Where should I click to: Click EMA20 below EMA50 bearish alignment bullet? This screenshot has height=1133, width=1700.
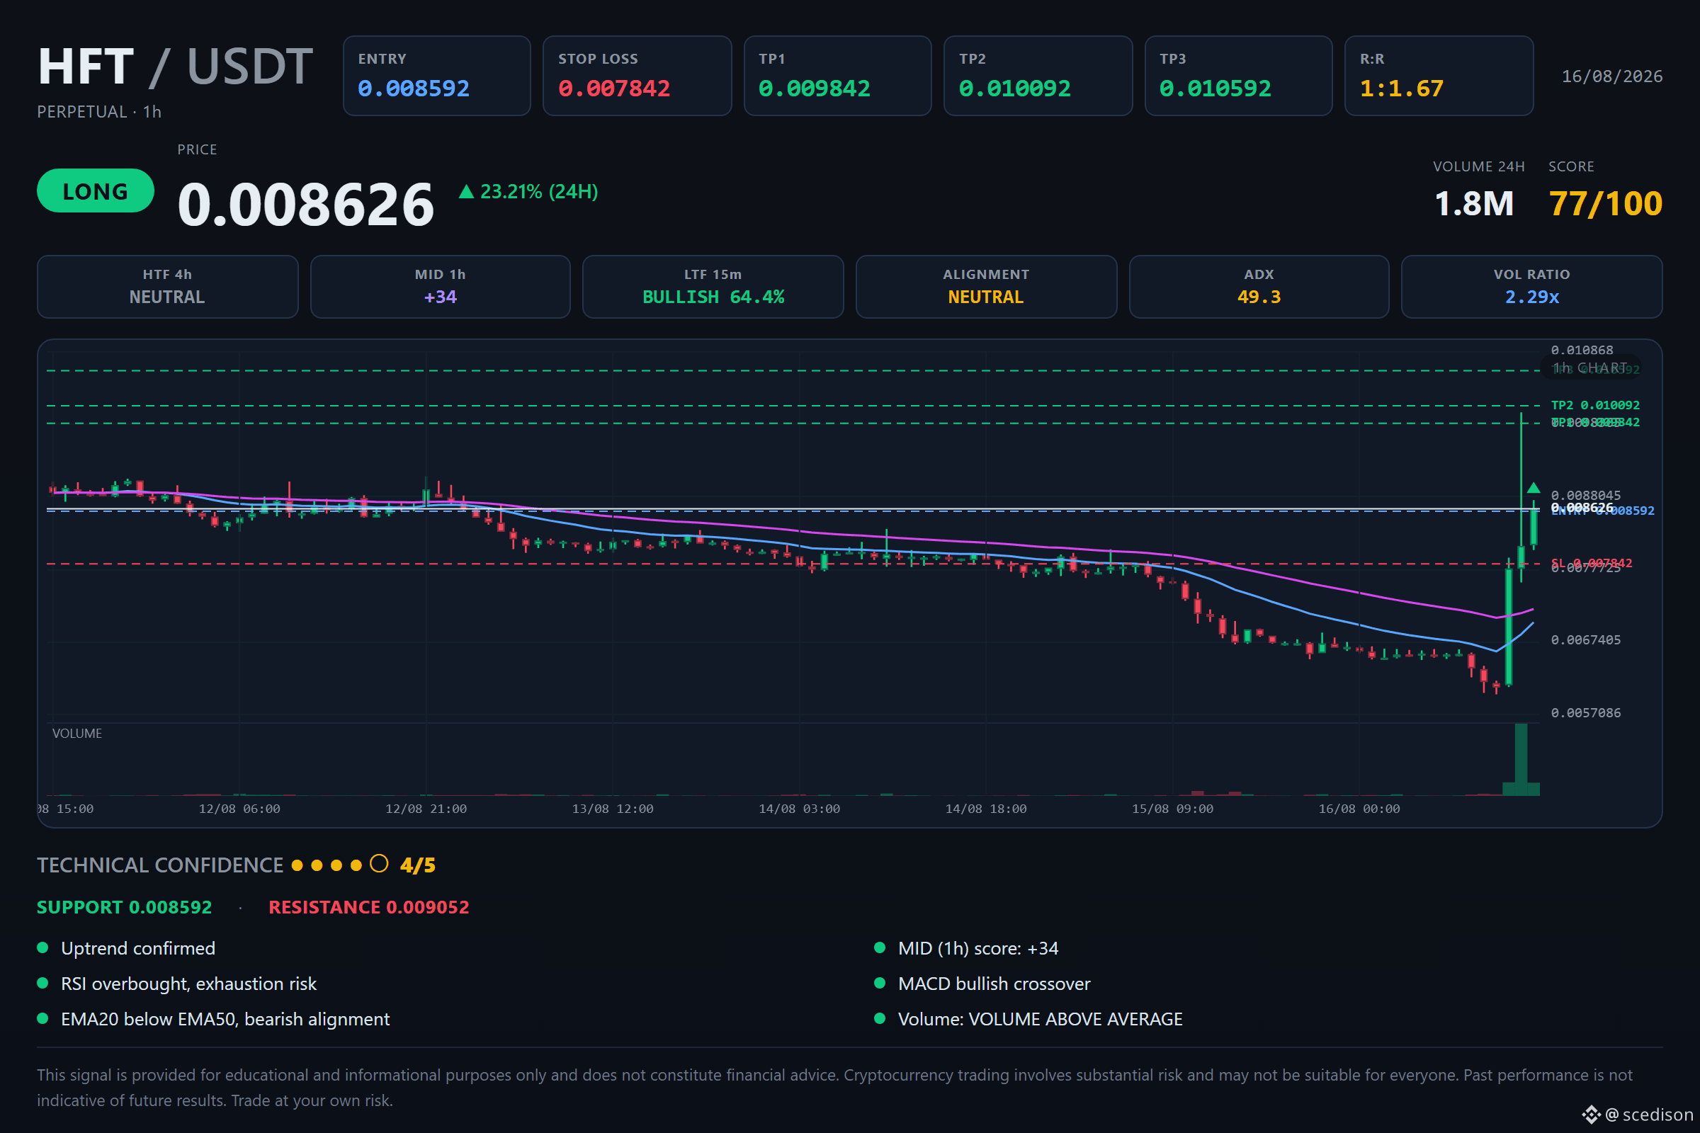click(213, 1019)
